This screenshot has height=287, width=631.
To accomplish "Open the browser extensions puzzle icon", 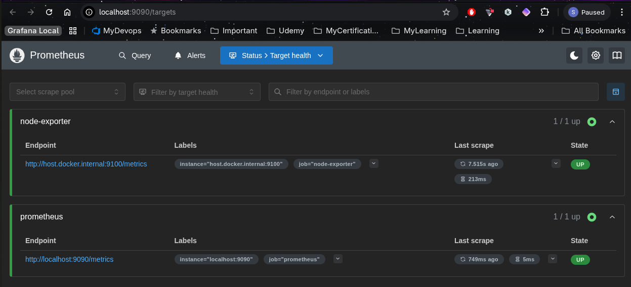I will pyautogui.click(x=544, y=12).
